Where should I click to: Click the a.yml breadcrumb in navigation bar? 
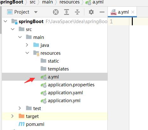coord(98,2)
